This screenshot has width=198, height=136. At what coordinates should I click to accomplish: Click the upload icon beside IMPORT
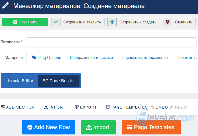pyautogui.click(x=46, y=107)
